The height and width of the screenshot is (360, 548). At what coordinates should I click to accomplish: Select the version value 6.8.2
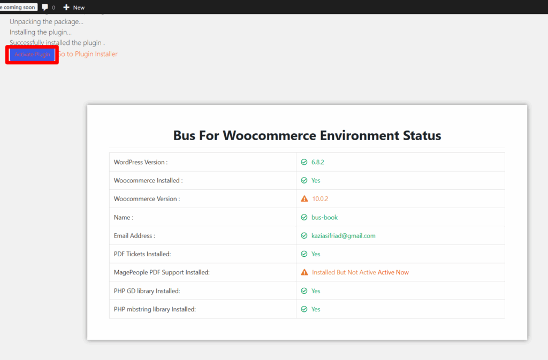(x=318, y=162)
